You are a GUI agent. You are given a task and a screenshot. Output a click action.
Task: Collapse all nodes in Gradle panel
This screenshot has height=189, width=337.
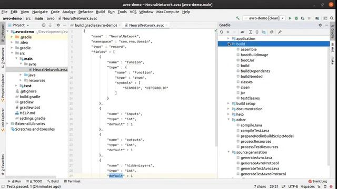coord(257,32)
